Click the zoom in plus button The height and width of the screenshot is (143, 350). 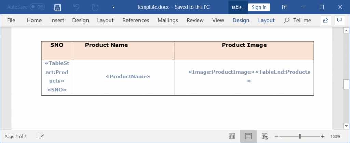tap(323, 136)
